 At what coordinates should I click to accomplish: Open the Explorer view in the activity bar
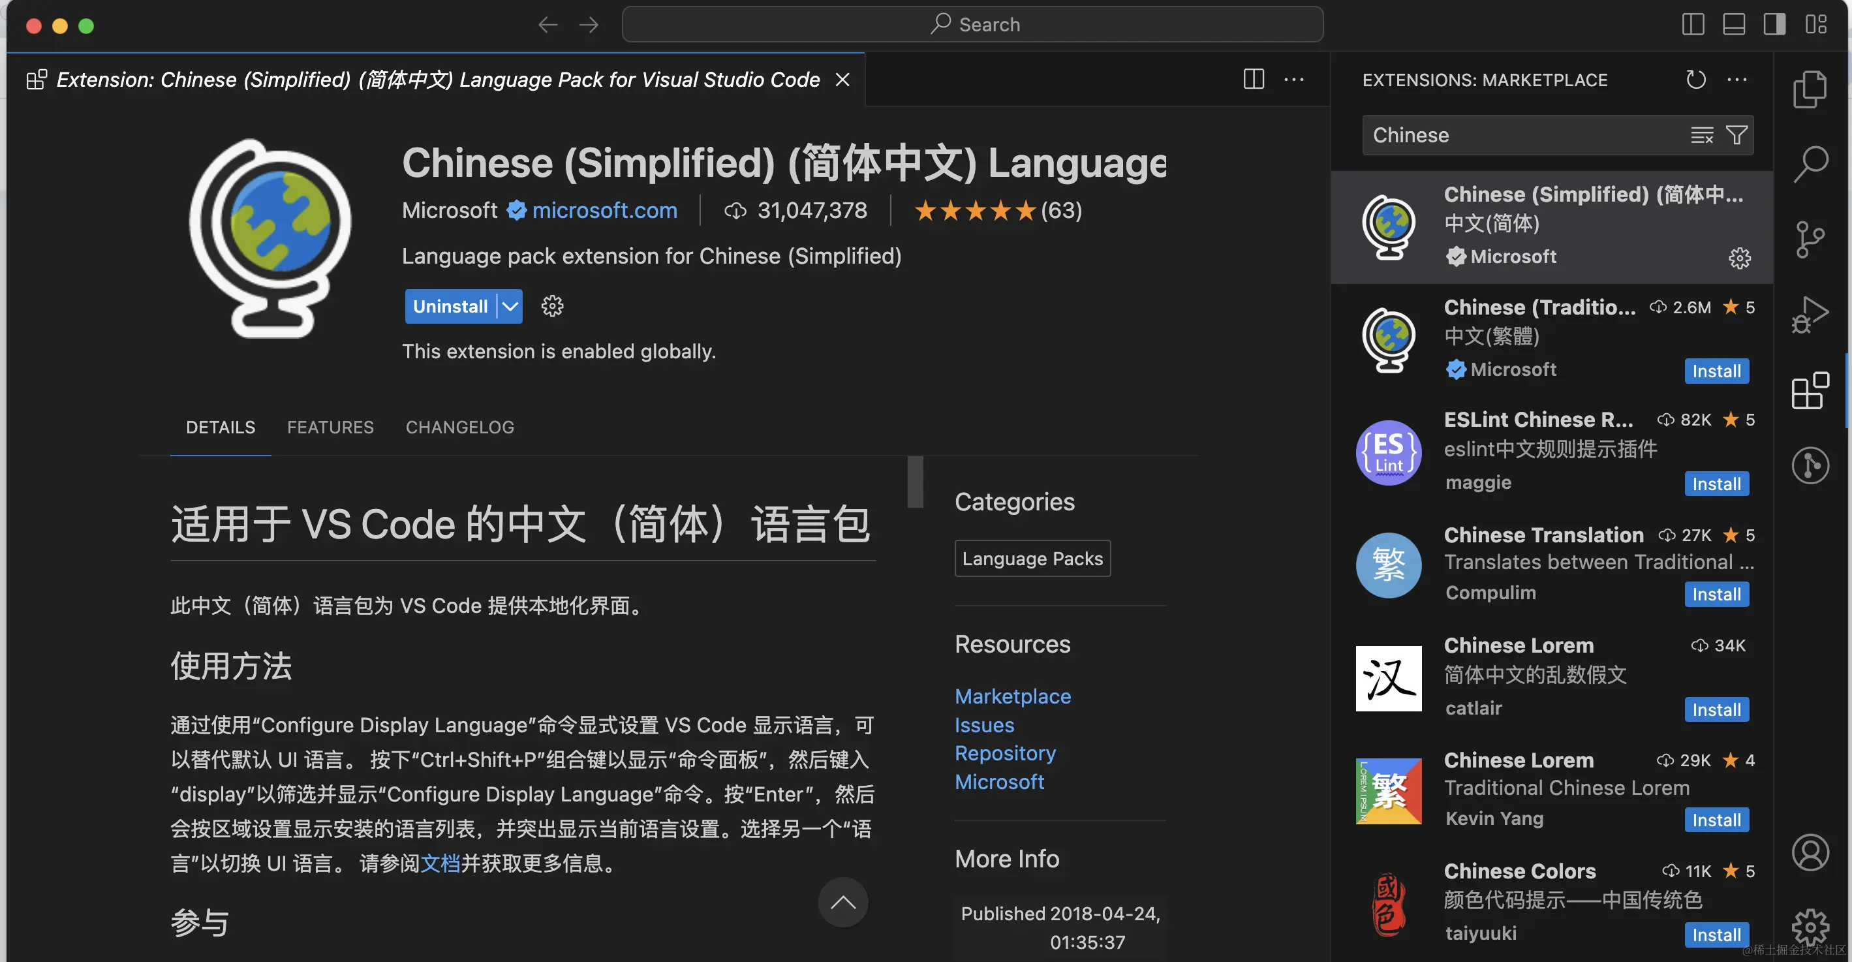1811,89
